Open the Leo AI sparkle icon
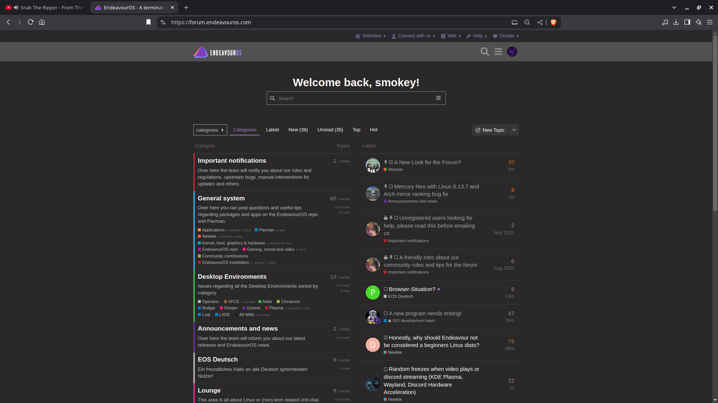This screenshot has height=403, width=718. point(699,22)
